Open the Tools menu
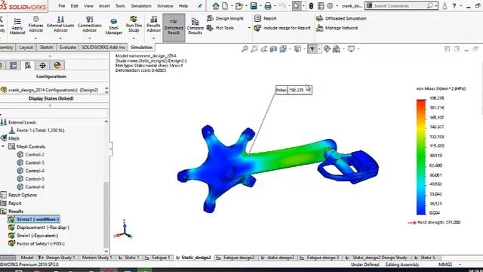This screenshot has height=272, width=483. coord(120,6)
